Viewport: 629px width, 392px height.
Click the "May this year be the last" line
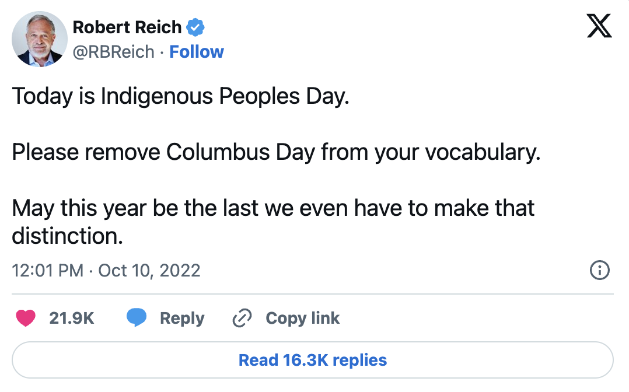click(x=273, y=208)
